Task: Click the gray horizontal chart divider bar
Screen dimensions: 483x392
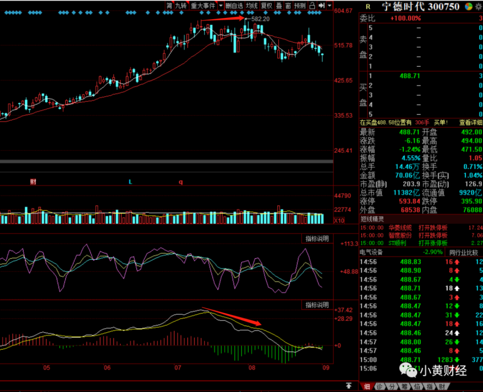Action: [x=166, y=161]
